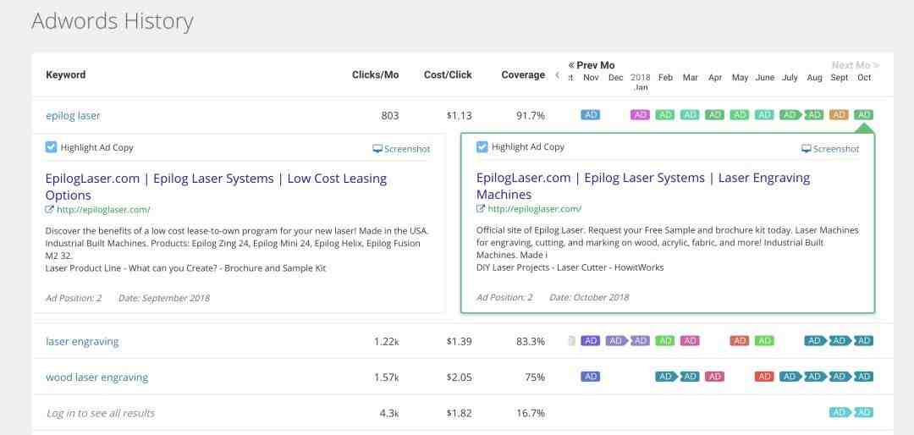Click September AD badge in Log in row
The image size is (914, 435).
841,413
